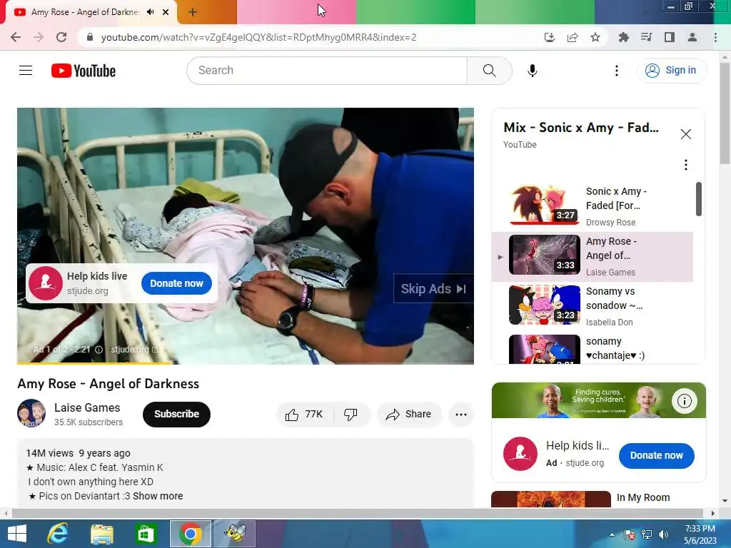This screenshot has width=731, height=548.
Task: Open stjude.org link in video ad bar
Action: [134, 350]
